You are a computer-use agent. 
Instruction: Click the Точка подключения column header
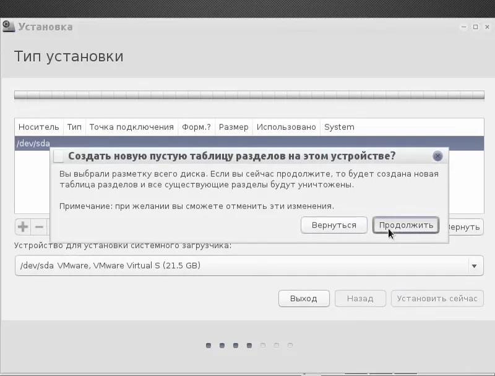pos(132,127)
